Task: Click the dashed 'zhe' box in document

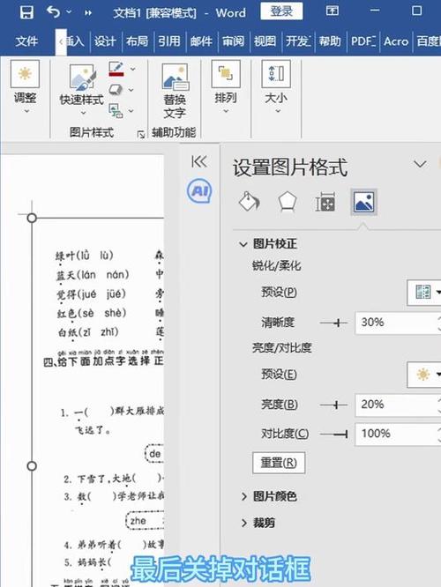Action: point(145,520)
